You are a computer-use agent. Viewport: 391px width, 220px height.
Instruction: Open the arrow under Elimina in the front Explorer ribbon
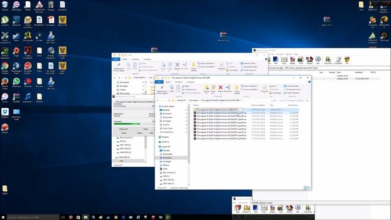click(x=221, y=94)
